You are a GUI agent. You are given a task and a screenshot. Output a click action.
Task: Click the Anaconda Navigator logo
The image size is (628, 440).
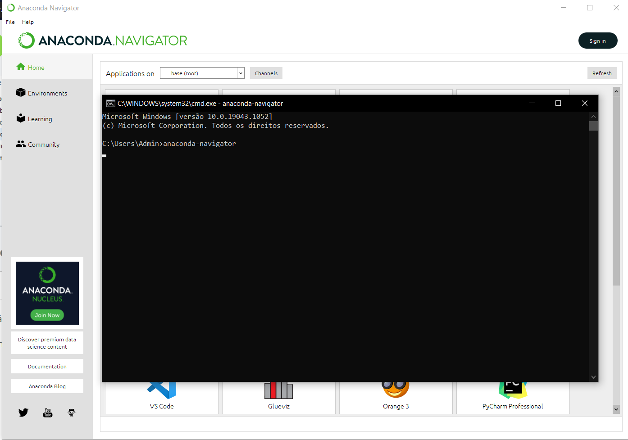[x=103, y=41]
